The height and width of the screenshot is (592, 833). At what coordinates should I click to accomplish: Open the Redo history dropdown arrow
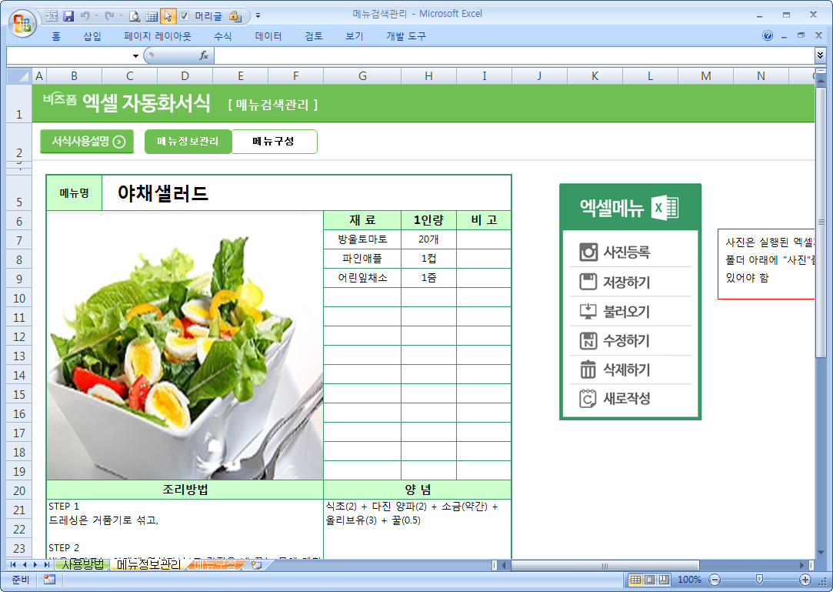click(x=122, y=16)
